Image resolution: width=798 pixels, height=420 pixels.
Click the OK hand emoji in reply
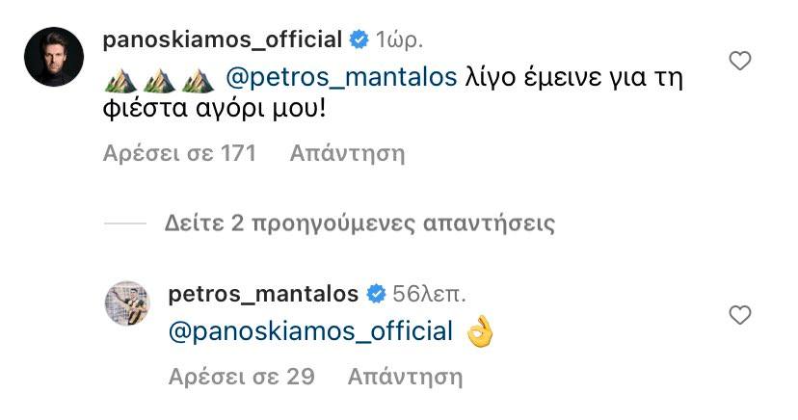tap(479, 332)
